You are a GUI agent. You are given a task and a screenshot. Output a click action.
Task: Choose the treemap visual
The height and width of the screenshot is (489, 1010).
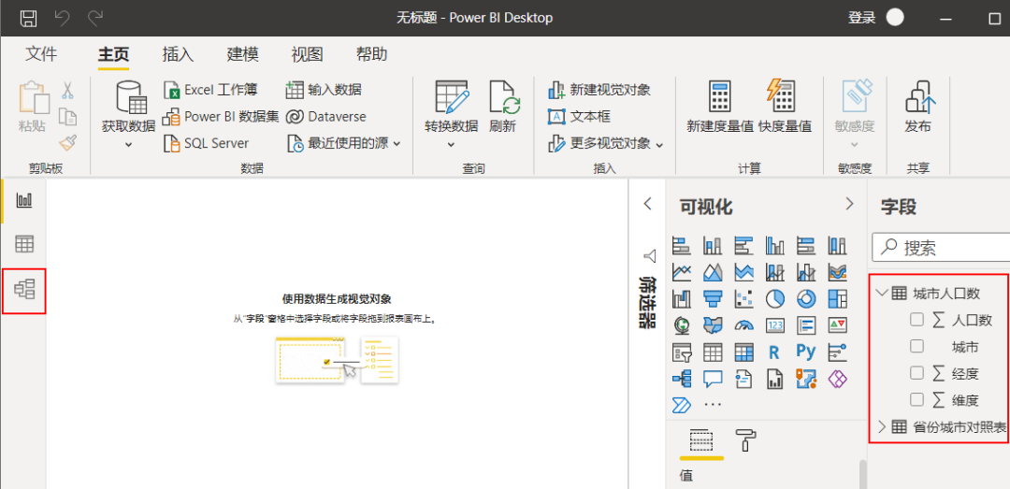click(837, 298)
